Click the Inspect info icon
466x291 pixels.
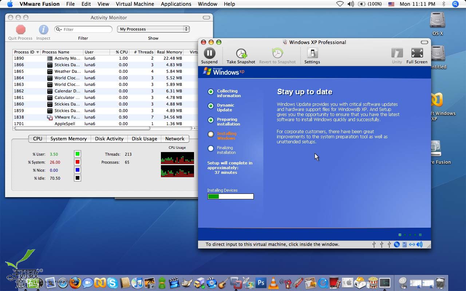click(x=43, y=29)
